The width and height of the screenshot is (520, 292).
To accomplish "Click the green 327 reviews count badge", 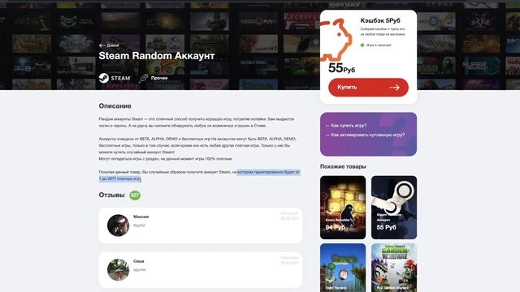I will pyautogui.click(x=135, y=195).
